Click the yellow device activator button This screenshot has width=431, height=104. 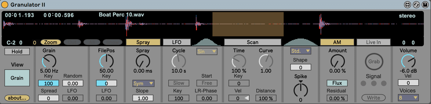pyautogui.click(x=5, y=5)
